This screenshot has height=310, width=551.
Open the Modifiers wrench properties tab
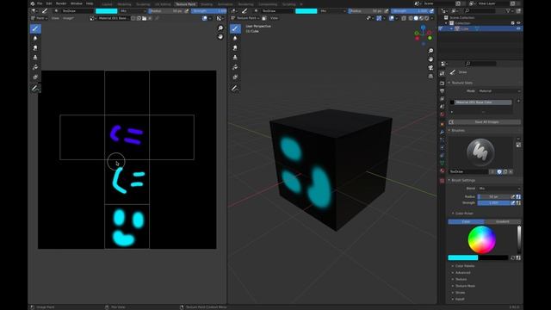click(442, 132)
